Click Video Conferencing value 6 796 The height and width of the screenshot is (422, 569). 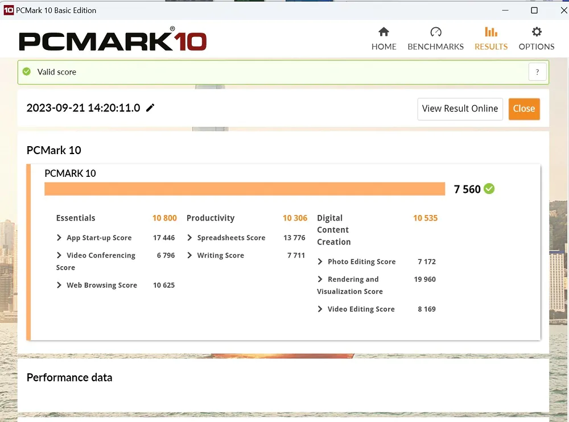pyautogui.click(x=166, y=255)
